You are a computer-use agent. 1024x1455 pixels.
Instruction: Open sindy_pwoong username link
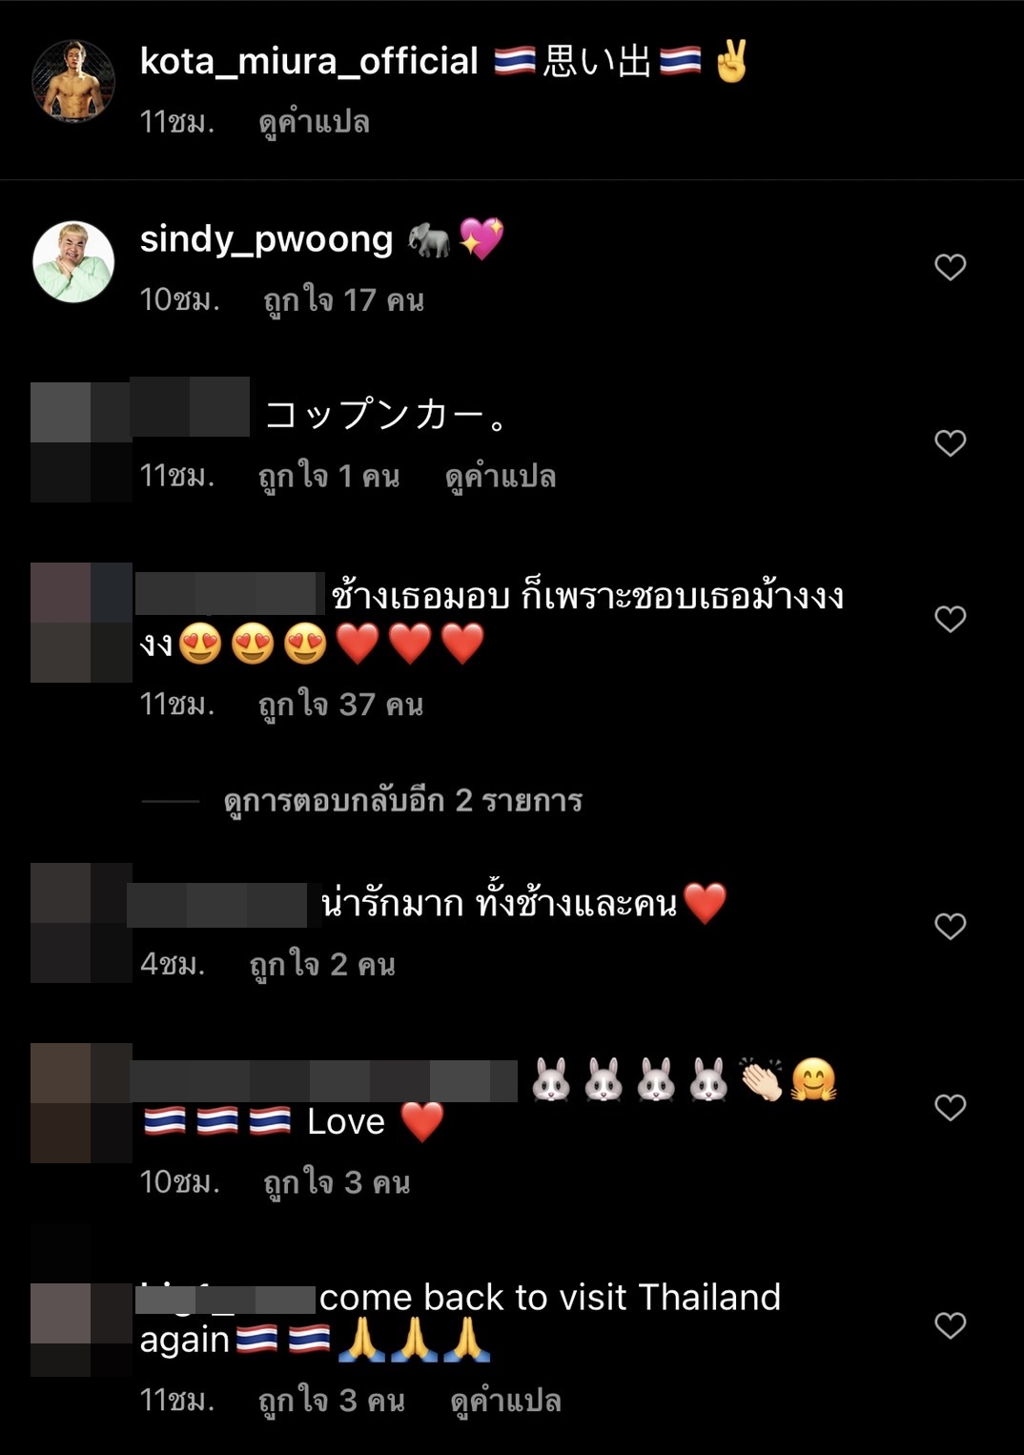pos(266,239)
